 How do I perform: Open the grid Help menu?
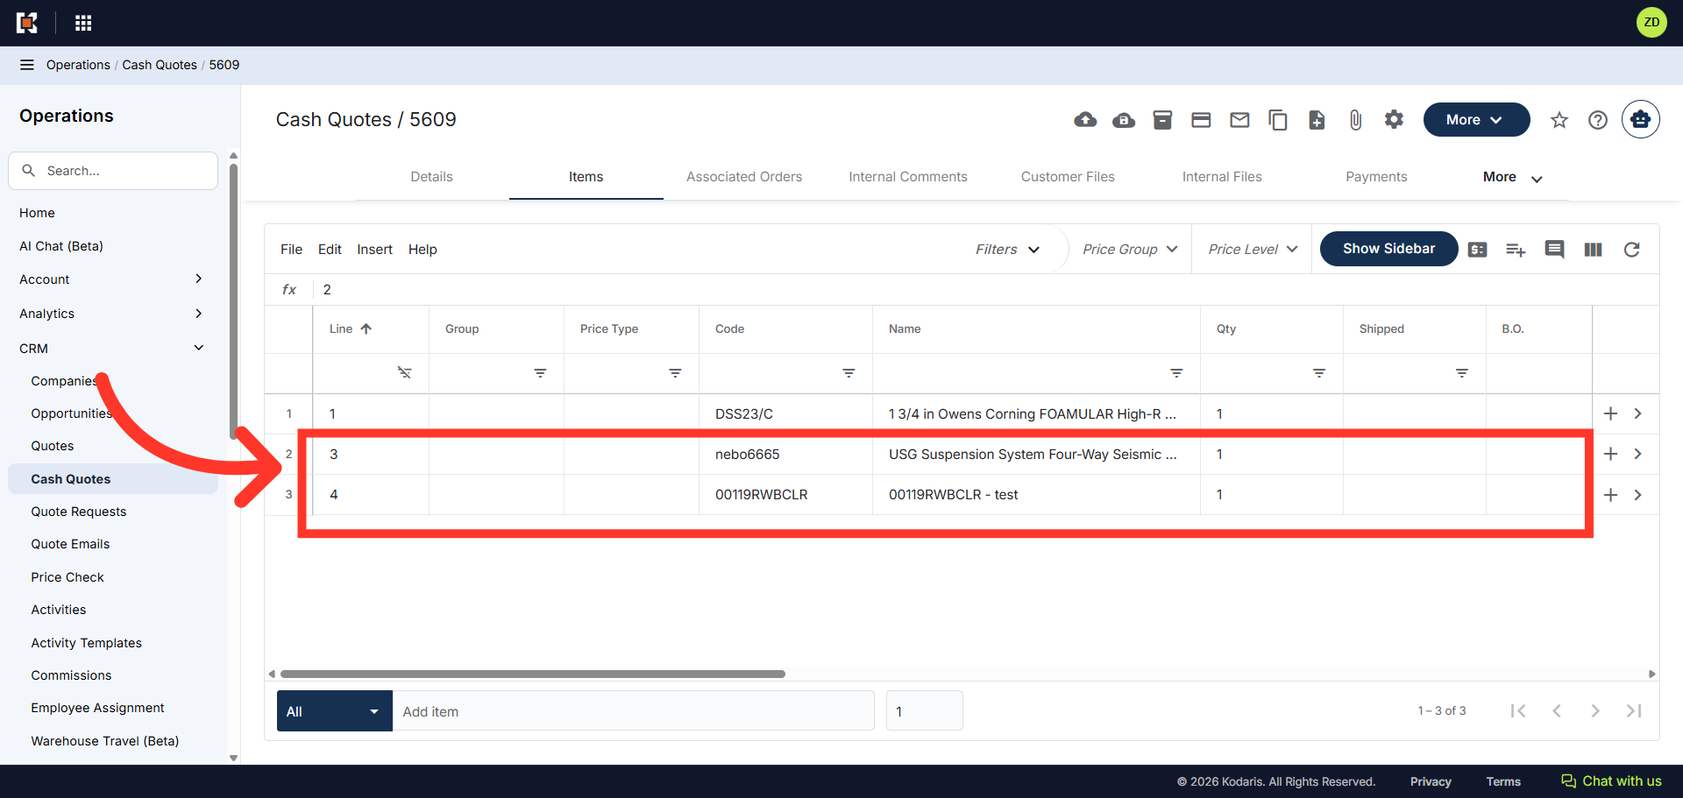[x=423, y=250]
